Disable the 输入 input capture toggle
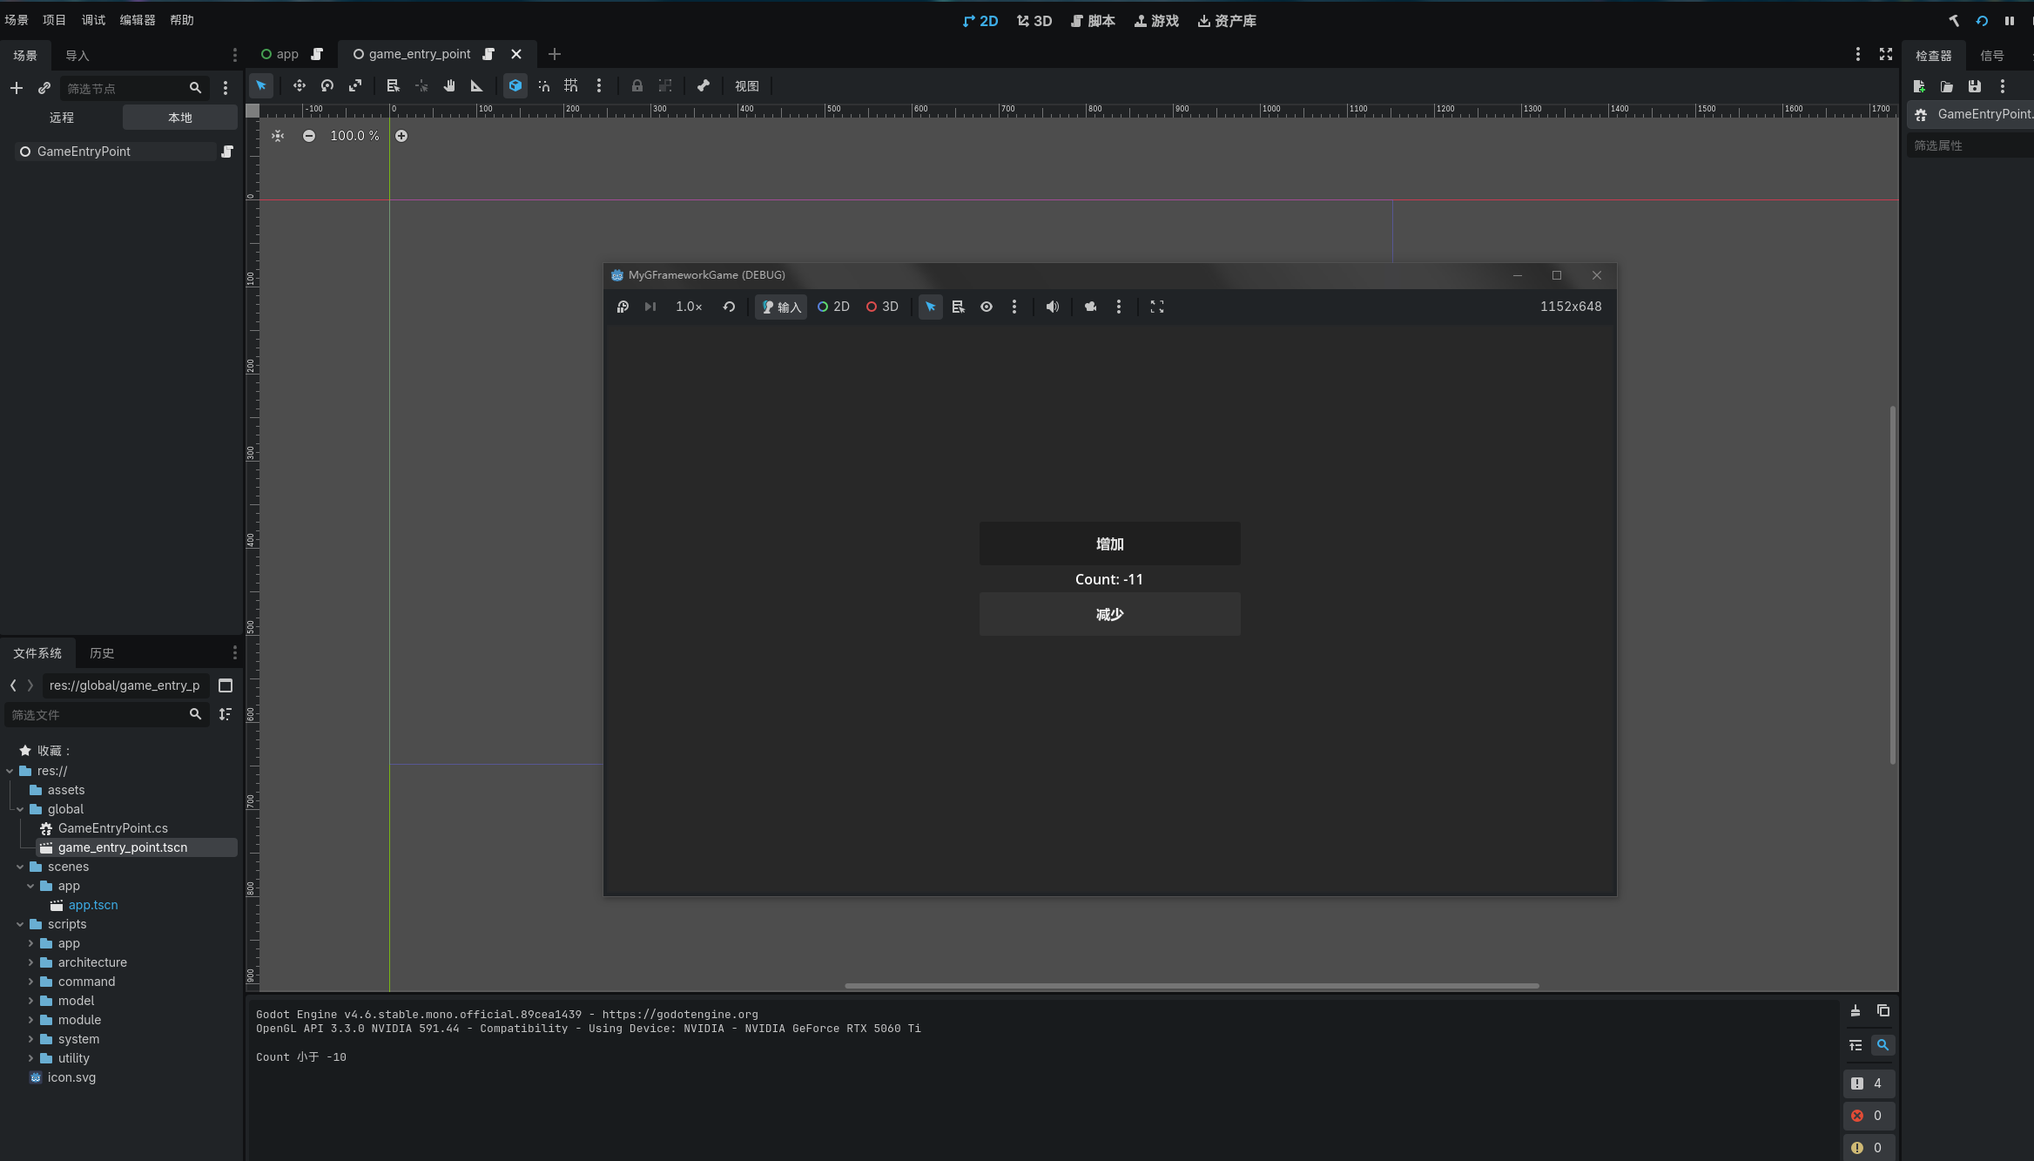The width and height of the screenshot is (2034, 1161). click(x=779, y=307)
